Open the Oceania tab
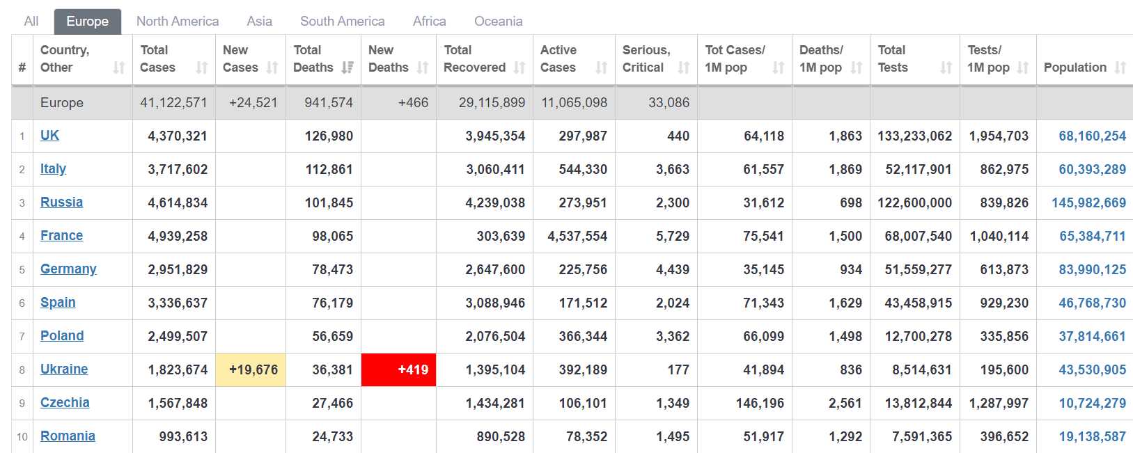This screenshot has height=453, width=1133. (x=498, y=22)
